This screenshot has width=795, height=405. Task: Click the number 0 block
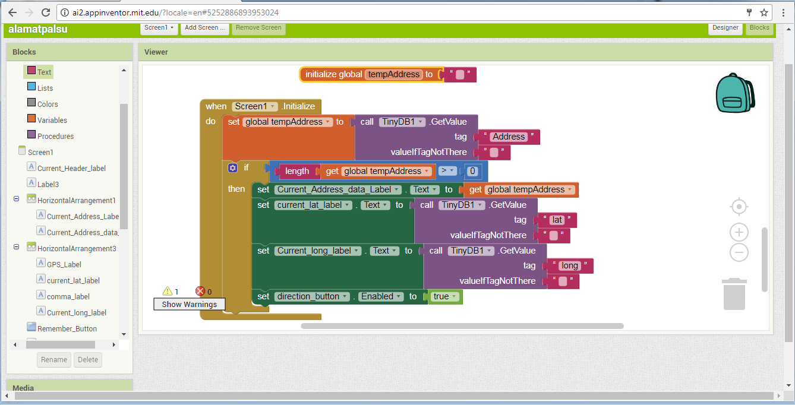[472, 171]
